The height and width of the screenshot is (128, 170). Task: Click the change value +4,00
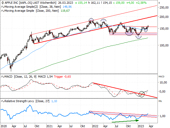(x=130, y=3)
